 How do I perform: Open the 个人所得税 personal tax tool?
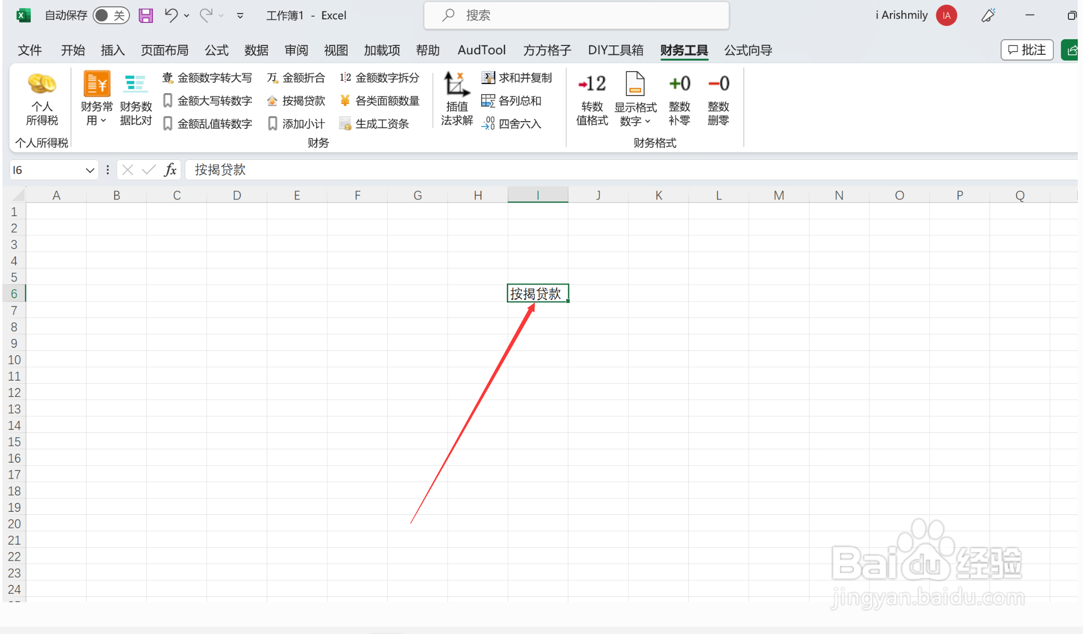(x=42, y=100)
